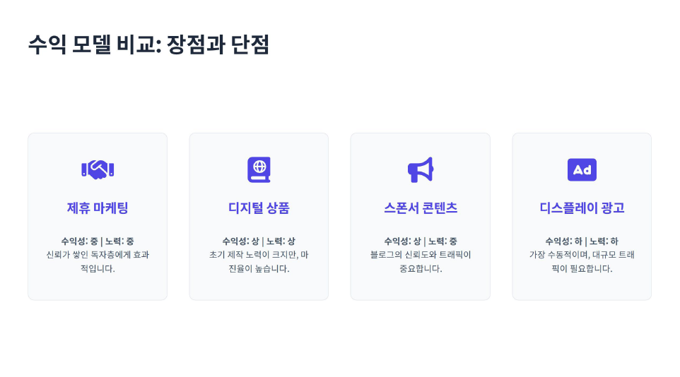The height and width of the screenshot is (377, 680).
Task: Click the words 수익 모델 in the title
Action: pos(67,45)
